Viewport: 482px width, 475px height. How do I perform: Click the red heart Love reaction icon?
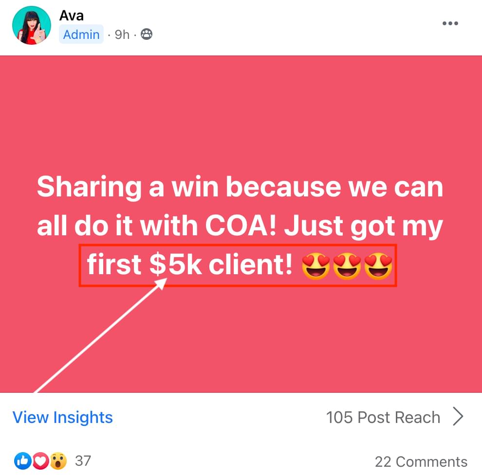tap(40, 460)
